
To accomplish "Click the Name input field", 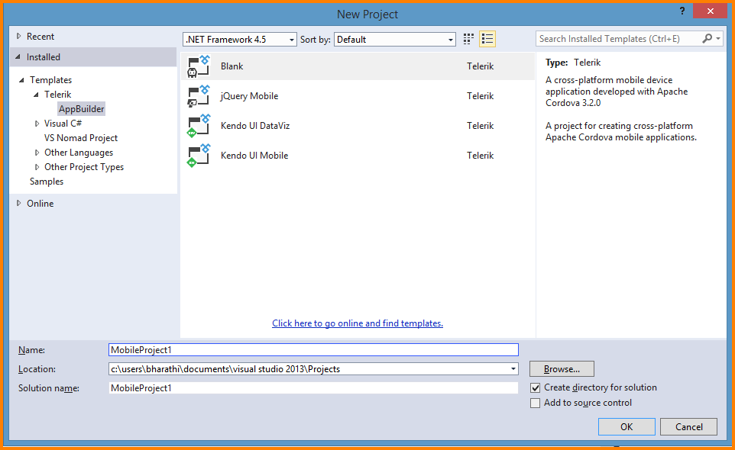I will click(313, 350).
